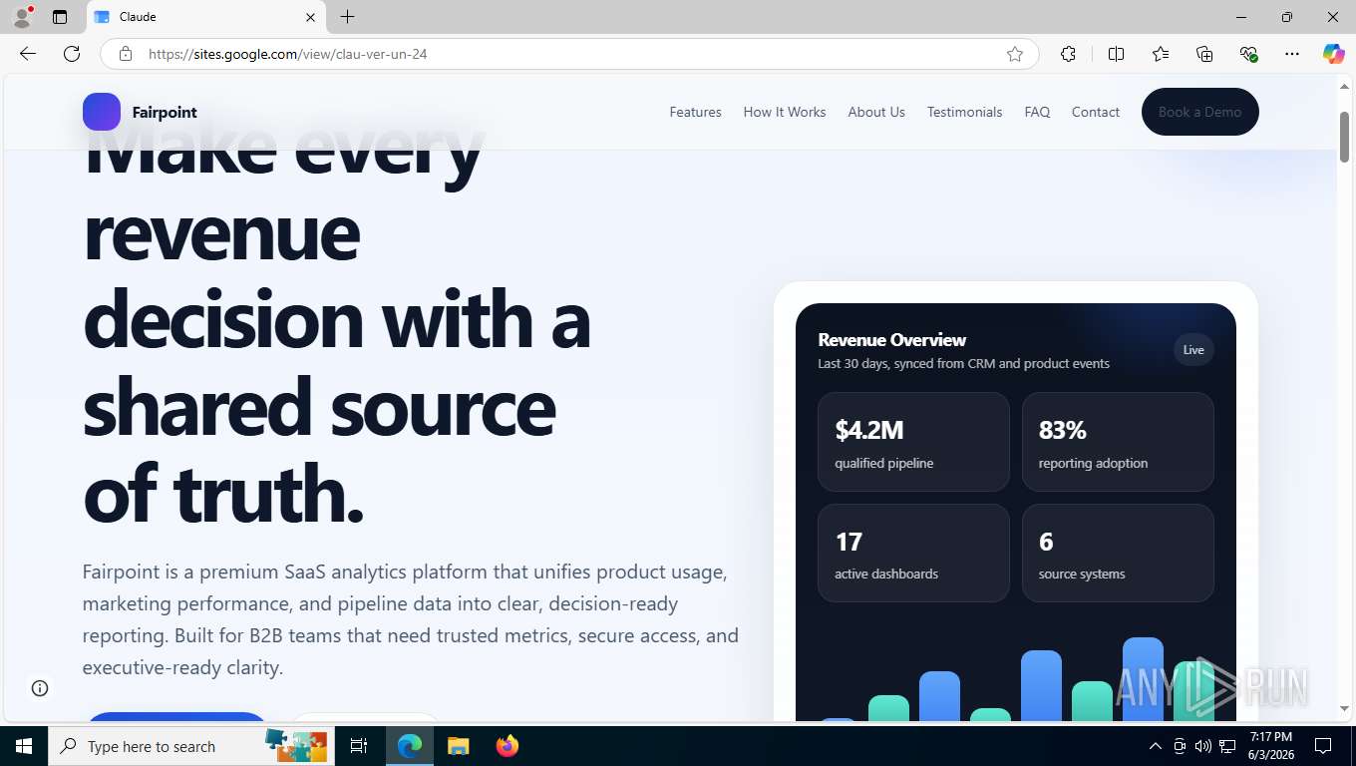Open the How It Works link
Screen dimensions: 1356x766
click(785, 112)
